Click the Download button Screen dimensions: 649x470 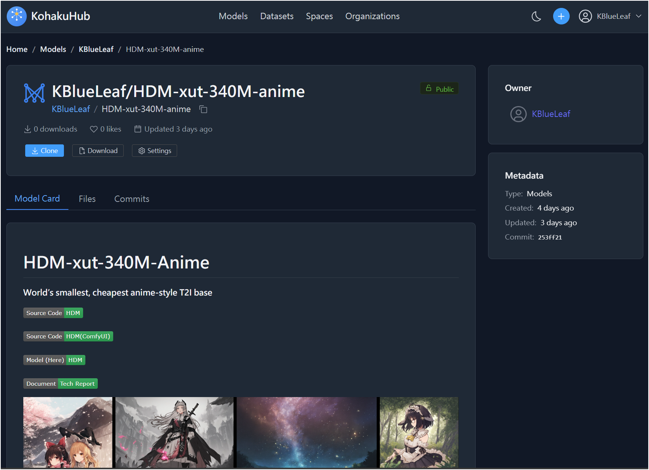pos(98,151)
